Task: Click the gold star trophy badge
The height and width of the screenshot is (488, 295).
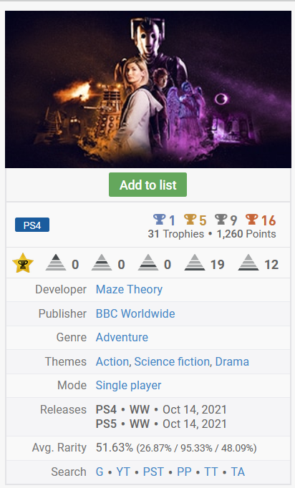Action: point(23,263)
